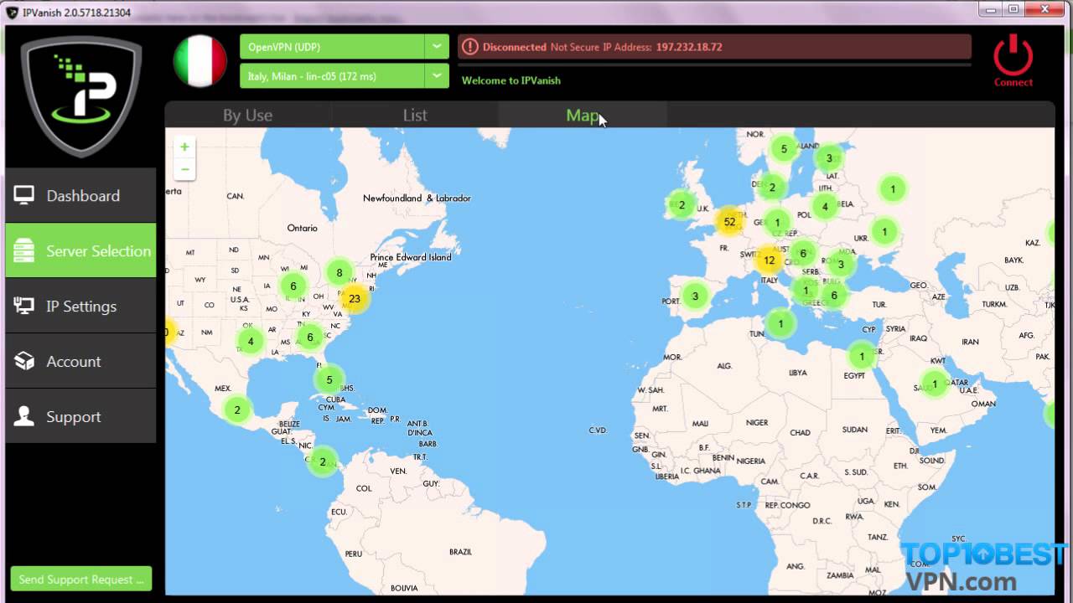Select the 12-server cluster over Italy
Viewport: 1073px width, 603px height.
pos(769,260)
